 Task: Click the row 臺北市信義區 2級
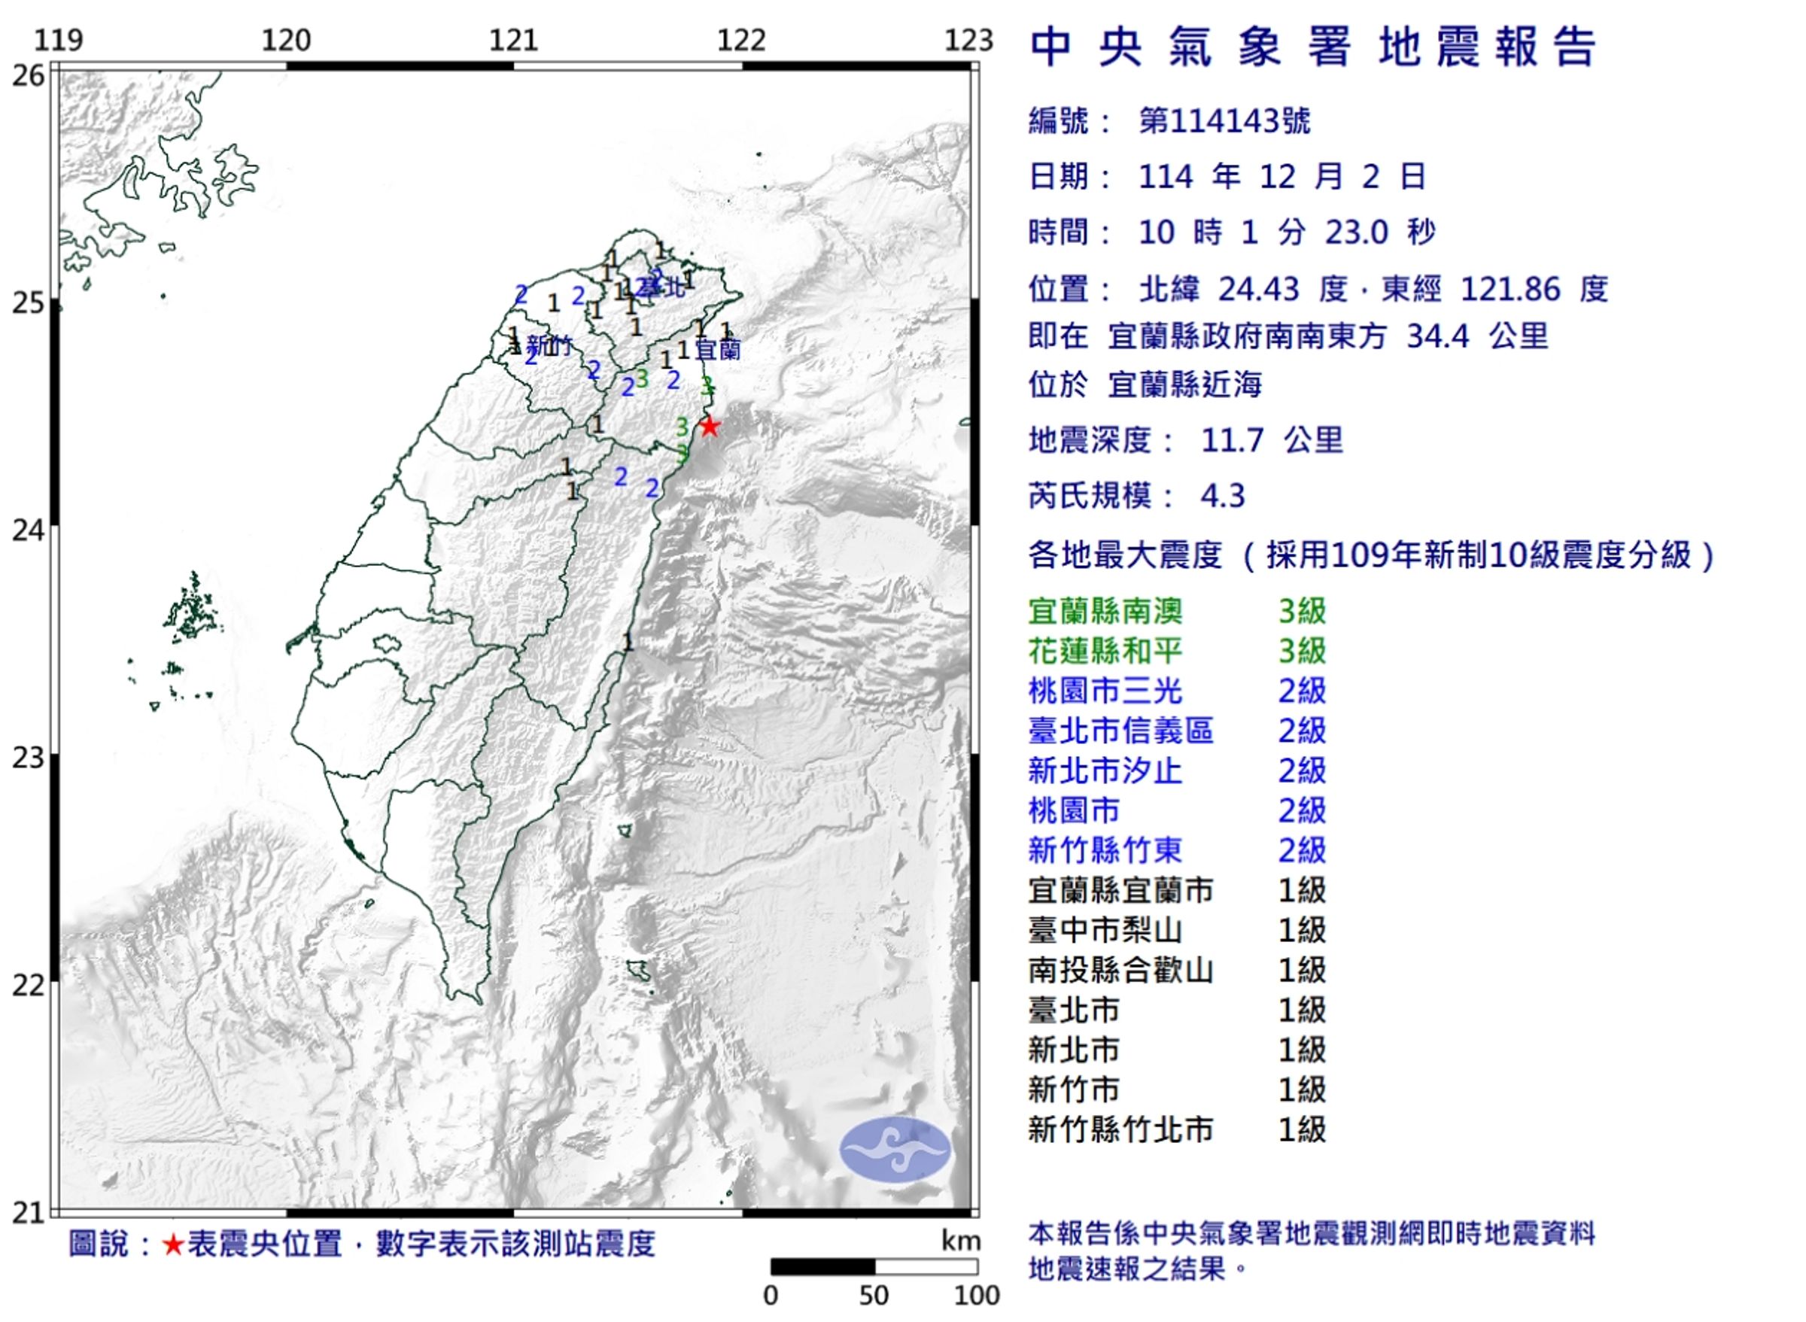click(x=1177, y=731)
